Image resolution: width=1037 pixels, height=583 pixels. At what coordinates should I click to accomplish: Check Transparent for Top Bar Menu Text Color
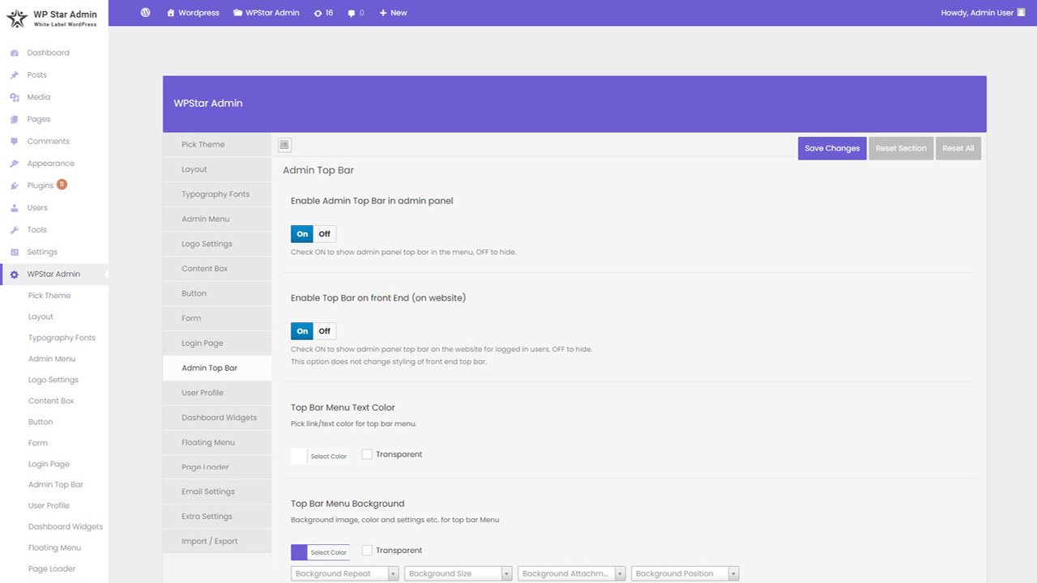[x=367, y=454]
